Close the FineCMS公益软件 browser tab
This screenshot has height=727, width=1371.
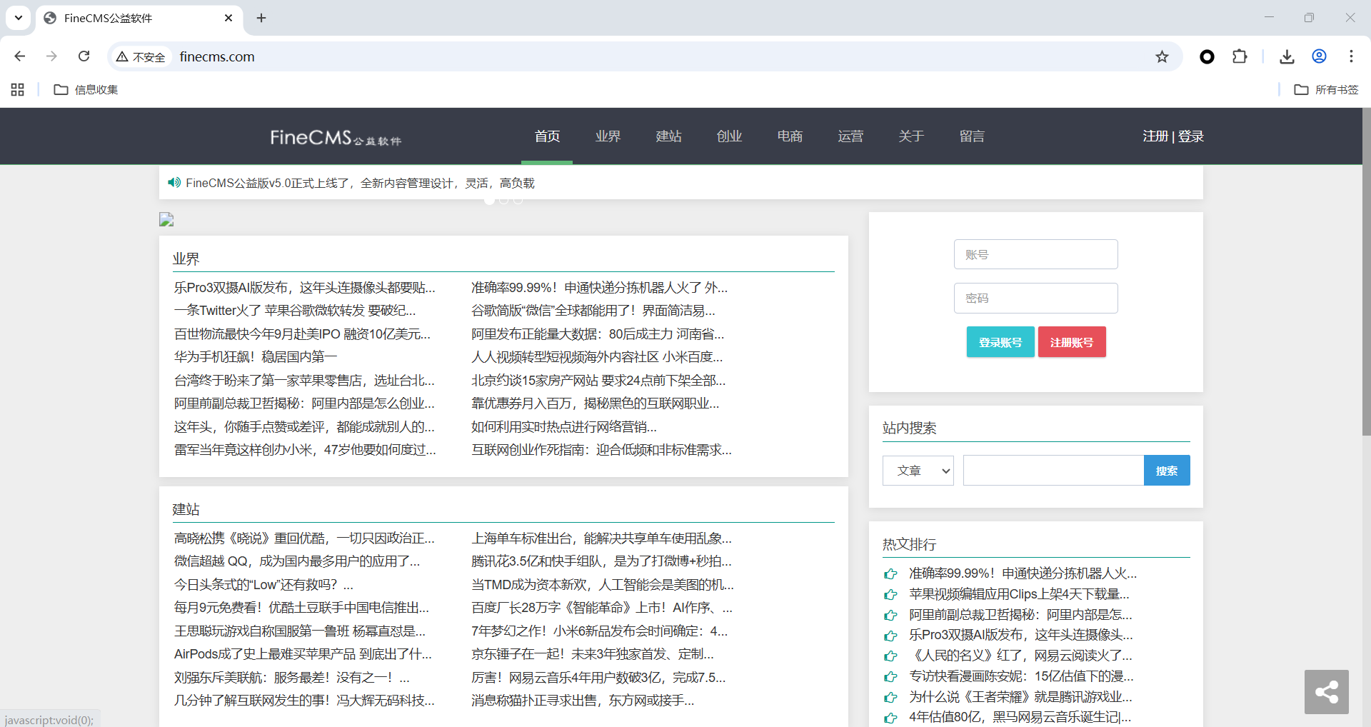point(228,18)
